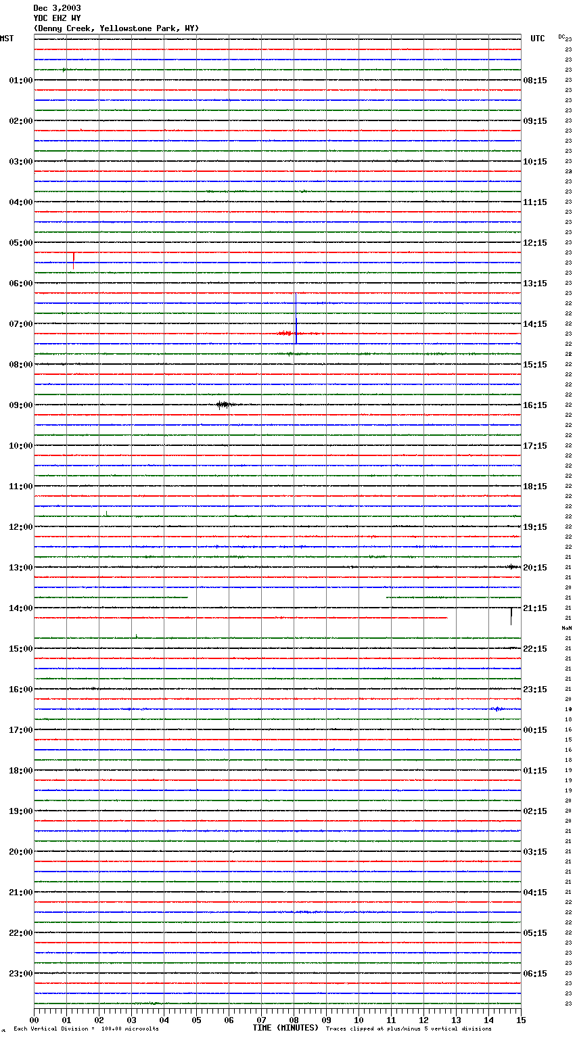Image resolution: width=575 pixels, height=1038 pixels.
Task: Choose the '21:15' UTC time label
Action: 535,608
